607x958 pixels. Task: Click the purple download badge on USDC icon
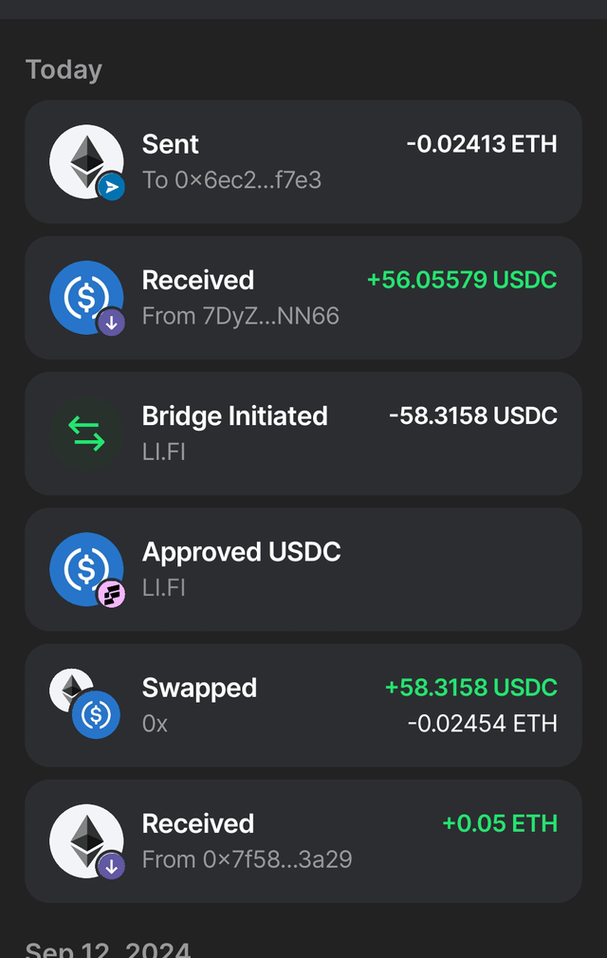111,323
